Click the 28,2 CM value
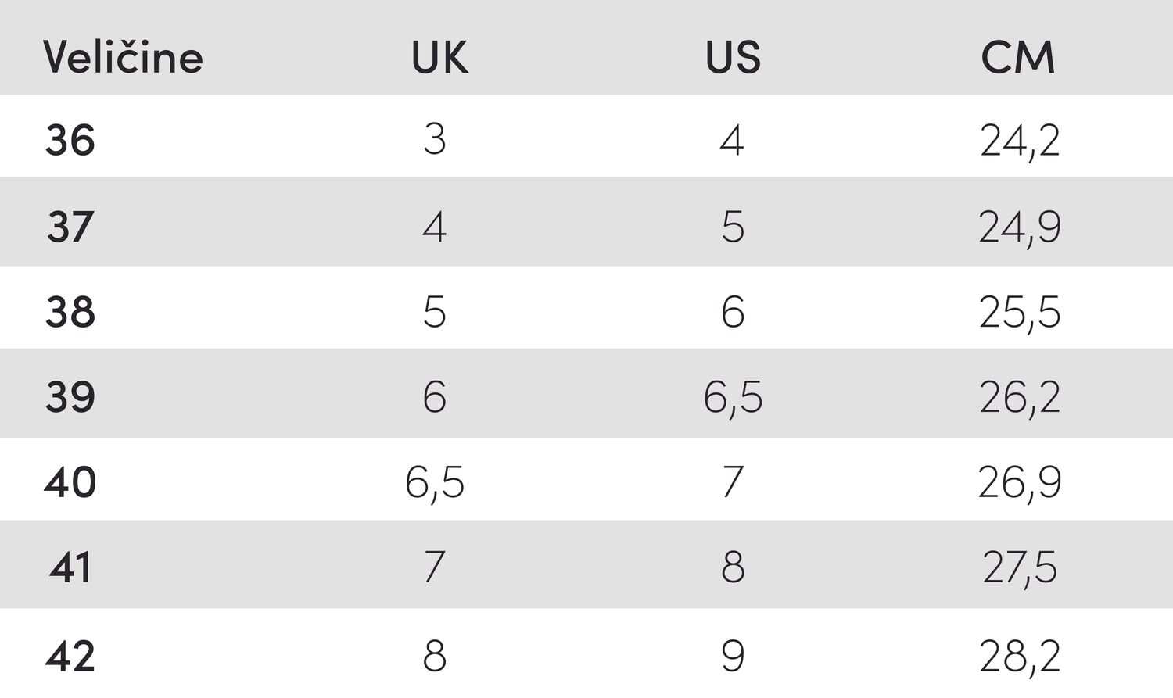This screenshot has height=698, width=1173. tap(1020, 657)
